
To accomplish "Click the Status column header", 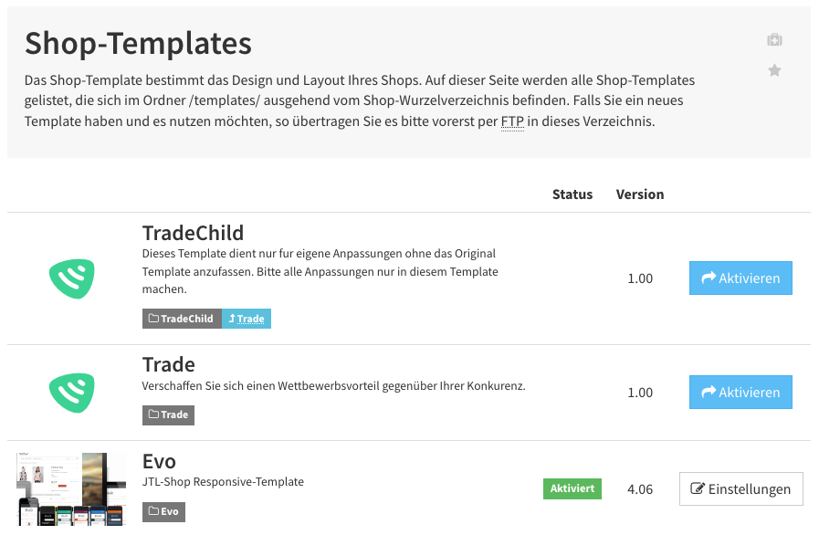I will point(572,194).
